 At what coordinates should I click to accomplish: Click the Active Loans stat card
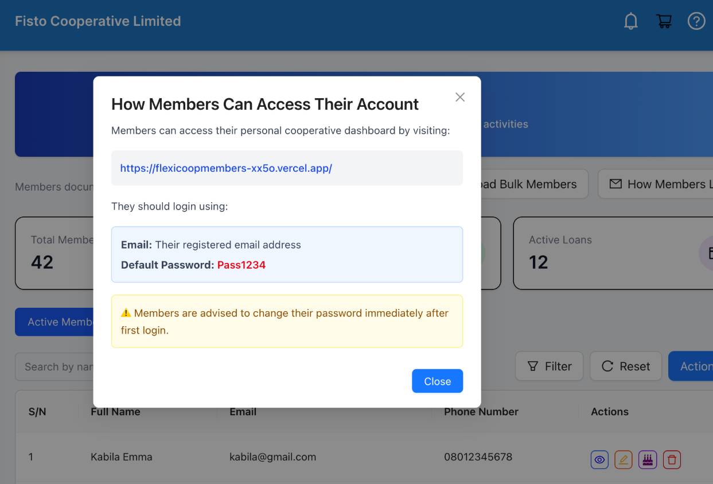pyautogui.click(x=613, y=253)
